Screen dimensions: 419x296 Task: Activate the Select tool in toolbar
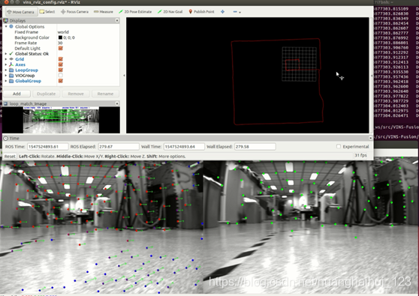[x=47, y=12]
